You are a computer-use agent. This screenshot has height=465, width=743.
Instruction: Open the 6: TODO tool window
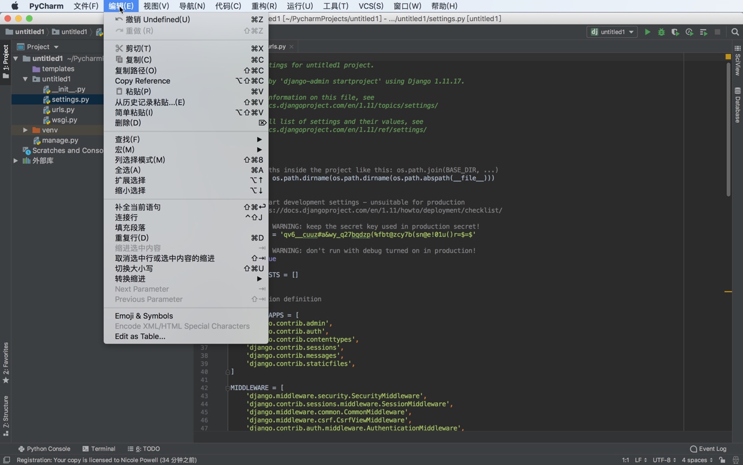point(144,449)
